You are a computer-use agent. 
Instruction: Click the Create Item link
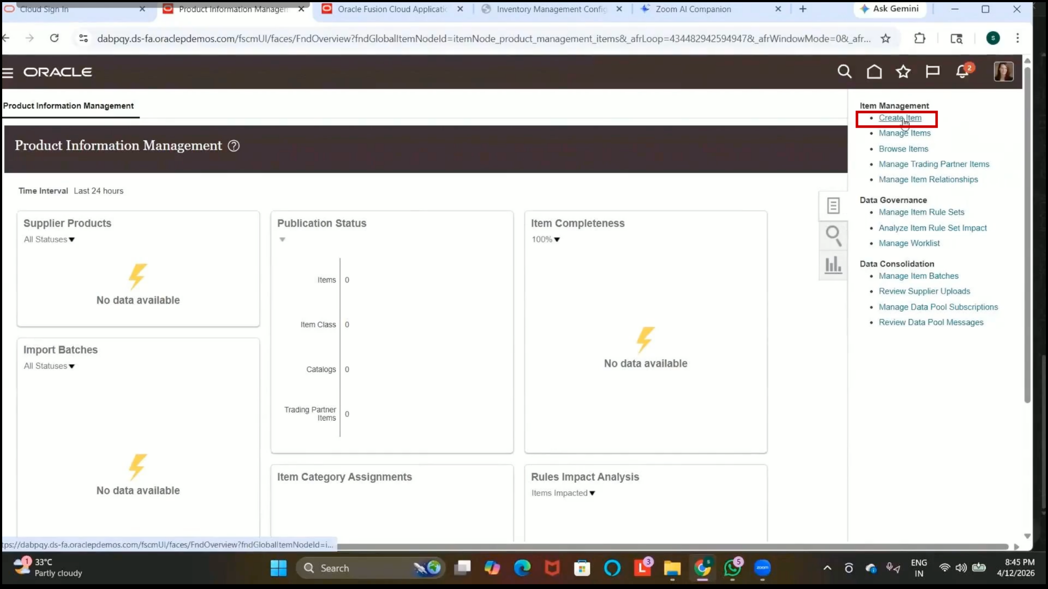pos(900,118)
